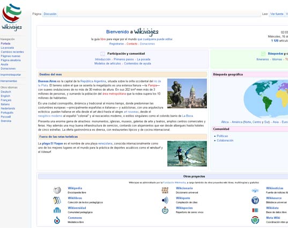Open the Itinerarios link
Viewport: 288px width, 228px height.
tap(263, 60)
